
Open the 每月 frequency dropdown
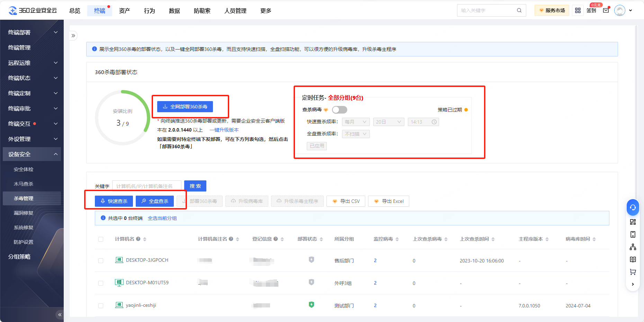click(x=356, y=122)
